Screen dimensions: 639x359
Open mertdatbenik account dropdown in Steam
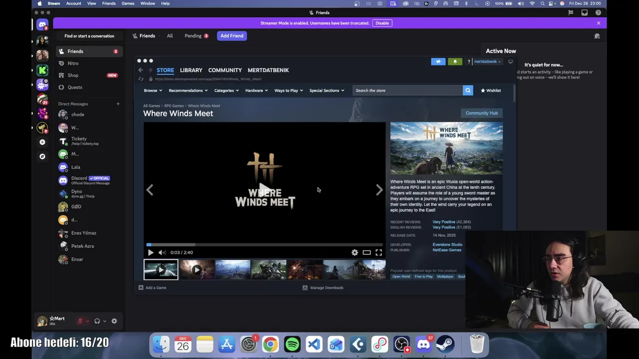pos(487,62)
